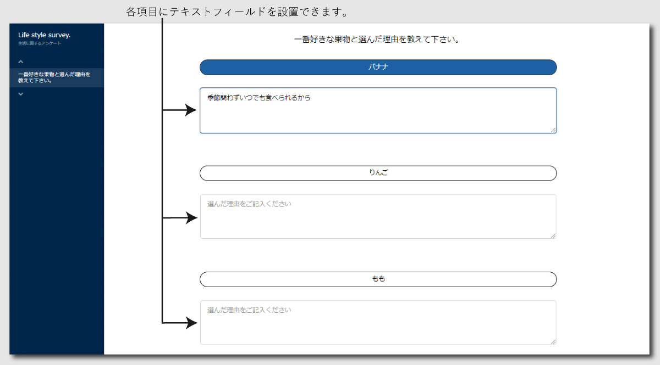
Task: Click the resize handle of the バナナ reason textarea
Action: [x=553, y=130]
